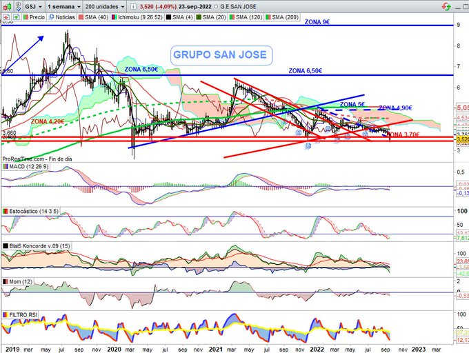469x353 pixels.
Task: Click the Estocástico (14 3 5) panel label
Action: pyautogui.click(x=31, y=212)
